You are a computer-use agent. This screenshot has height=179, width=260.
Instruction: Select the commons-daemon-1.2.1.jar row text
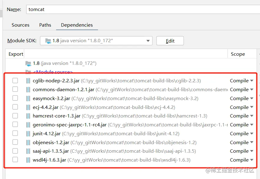[130, 89]
